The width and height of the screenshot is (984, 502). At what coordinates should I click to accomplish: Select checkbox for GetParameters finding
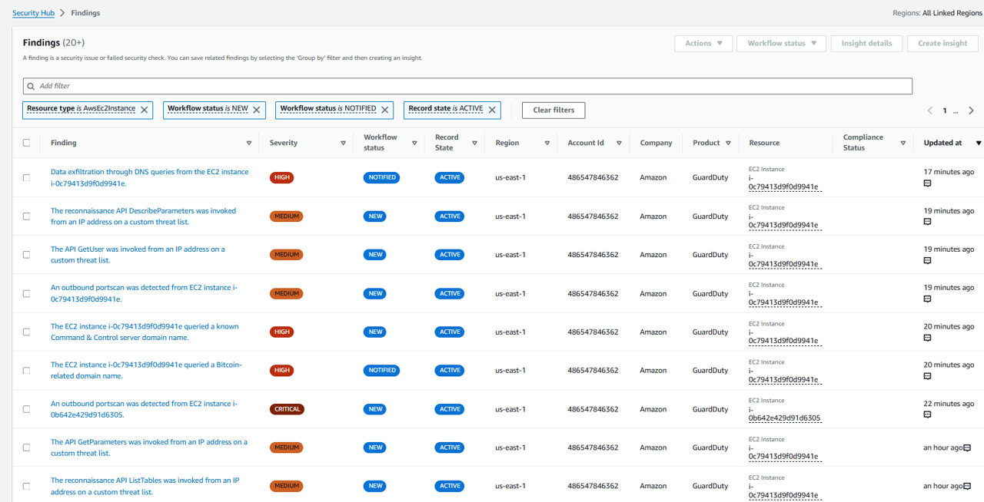(27, 448)
